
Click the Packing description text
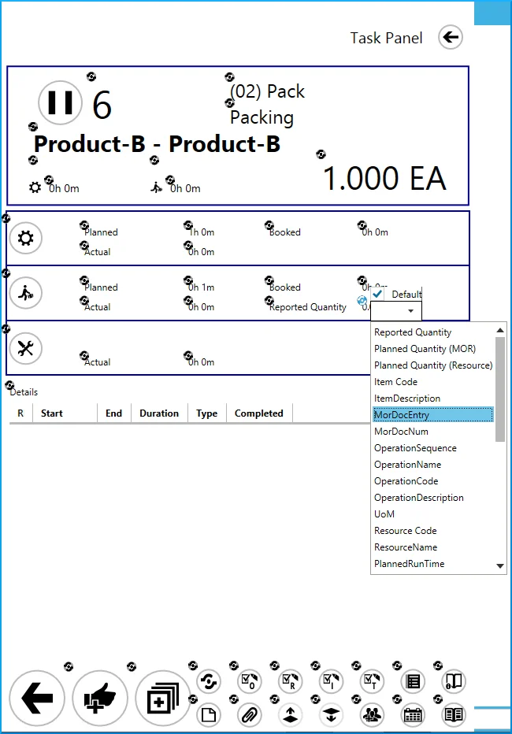coord(262,117)
